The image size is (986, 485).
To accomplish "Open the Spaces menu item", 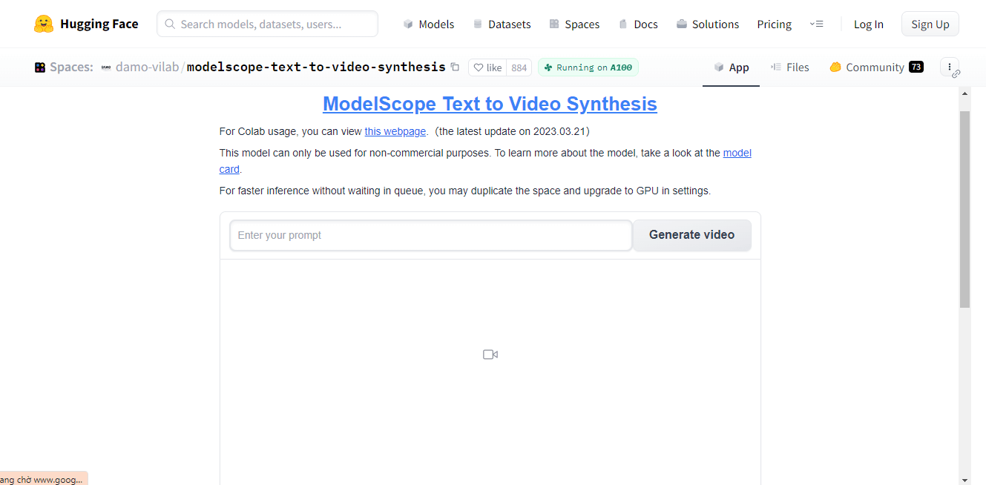I will pos(574,24).
